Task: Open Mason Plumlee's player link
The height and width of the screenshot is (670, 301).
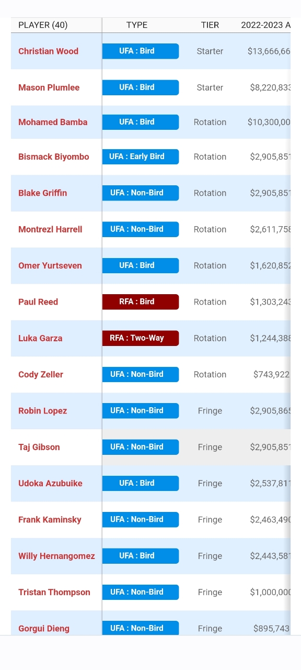Action: pyautogui.click(x=49, y=87)
